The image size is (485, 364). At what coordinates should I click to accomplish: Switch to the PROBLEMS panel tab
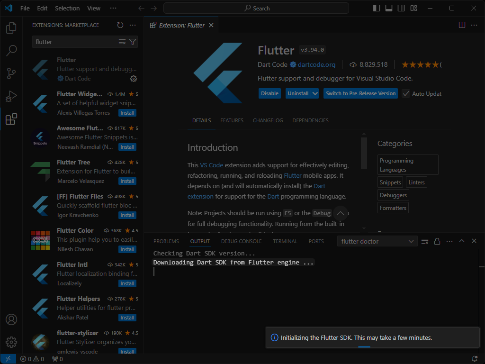tap(166, 241)
